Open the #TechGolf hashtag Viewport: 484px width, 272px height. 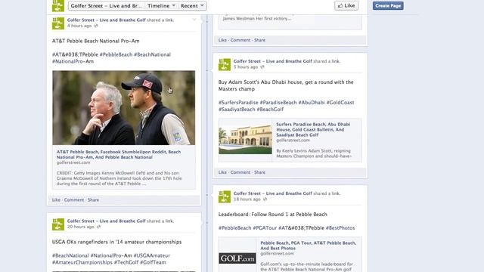[126, 262]
